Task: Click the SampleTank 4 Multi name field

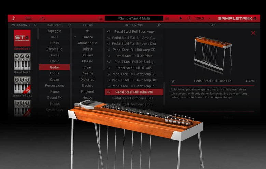Action: point(134,18)
